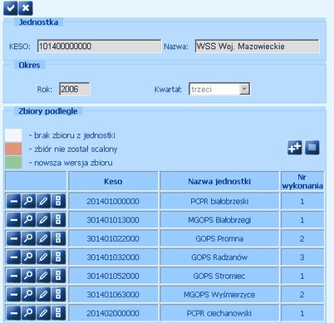The height and width of the screenshot is (323, 334).
Task: Remove PCPR ciechanowski row with minus icon
Action: [13, 313]
